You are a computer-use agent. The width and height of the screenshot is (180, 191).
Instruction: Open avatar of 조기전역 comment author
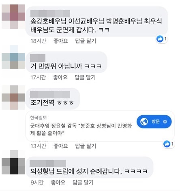click(13, 98)
